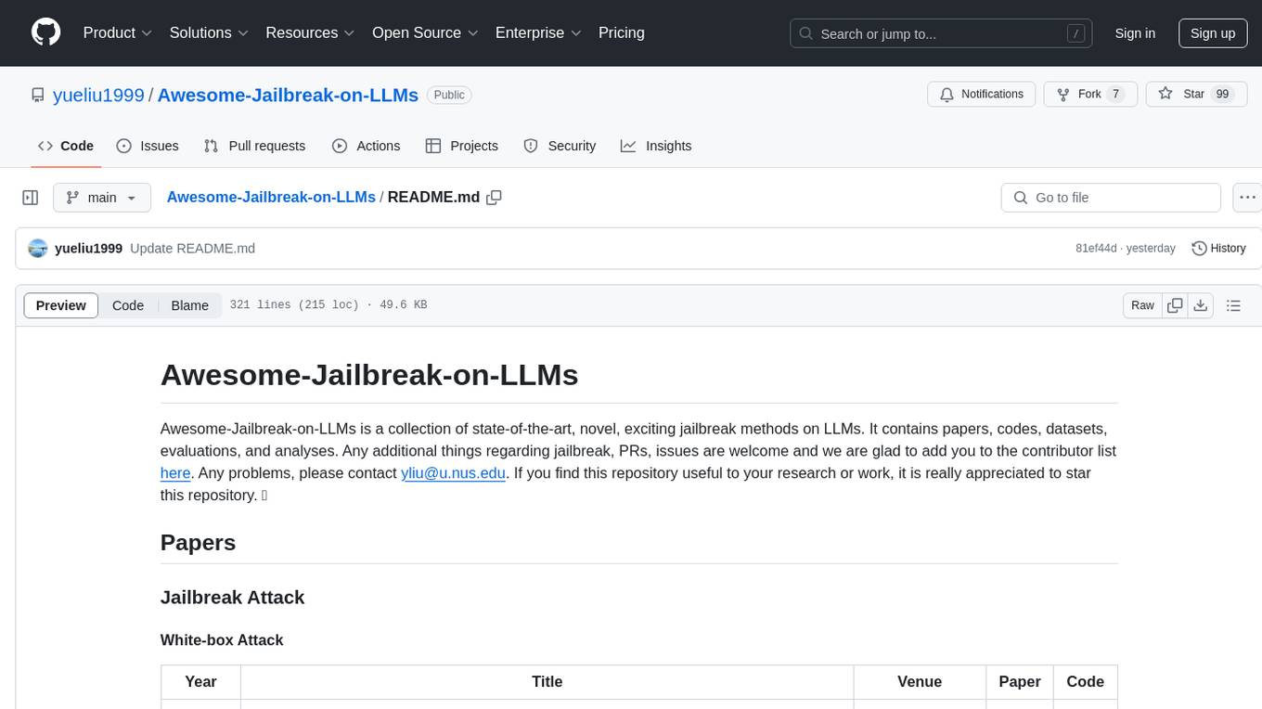Open the README outline list
The height and width of the screenshot is (709, 1262).
[x=1233, y=305]
